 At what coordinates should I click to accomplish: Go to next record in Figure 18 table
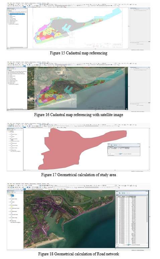pyautogui.click(x=125, y=245)
